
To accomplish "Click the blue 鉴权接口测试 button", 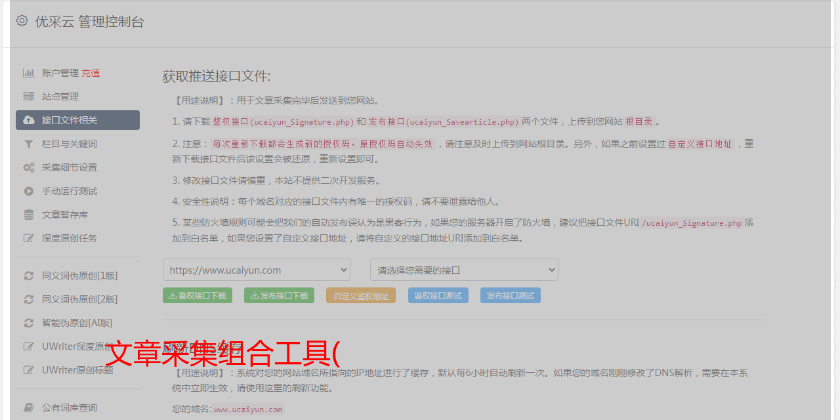I will click(x=438, y=295).
